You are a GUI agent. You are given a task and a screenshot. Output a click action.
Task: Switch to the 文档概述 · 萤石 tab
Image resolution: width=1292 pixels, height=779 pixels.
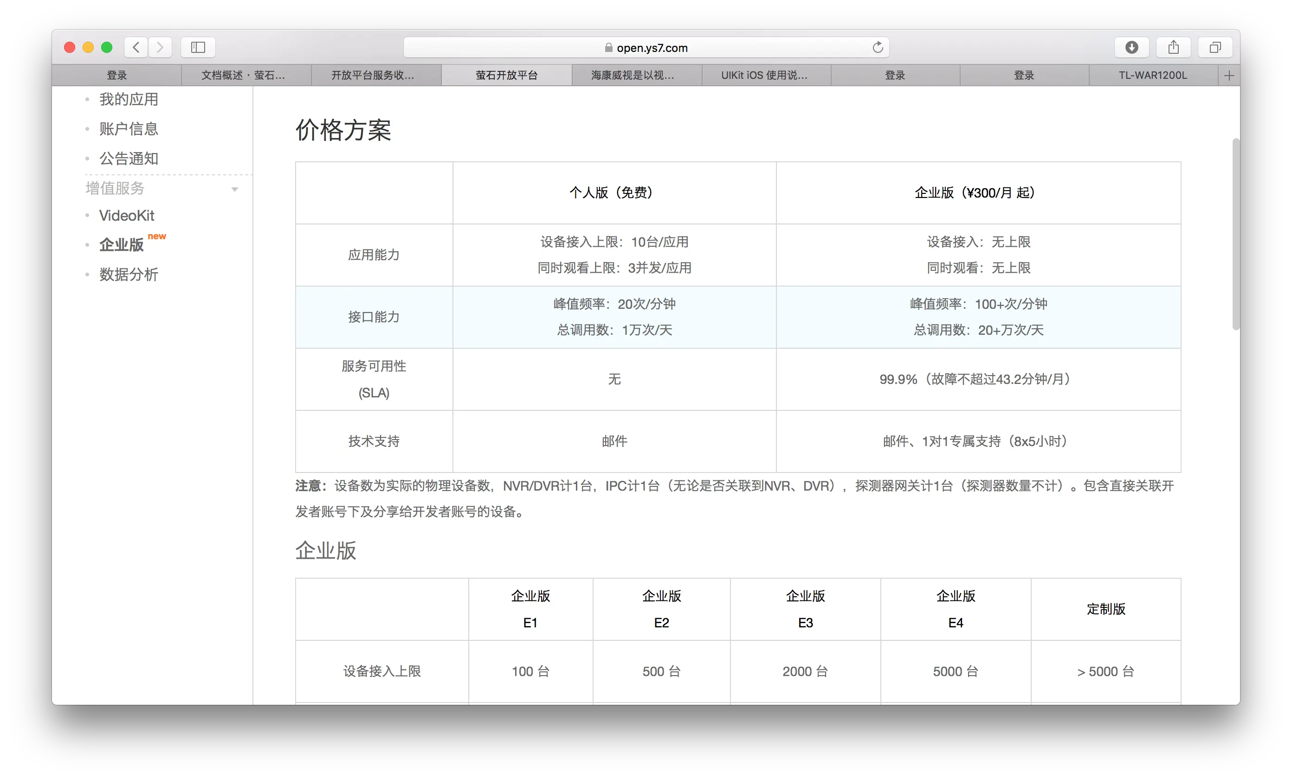click(243, 76)
